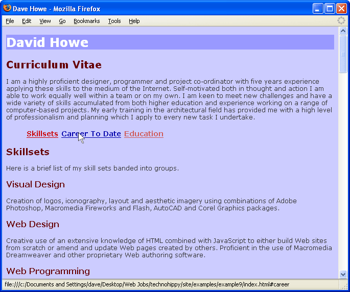Click the Firefox logo icon in title bar

[7, 8]
